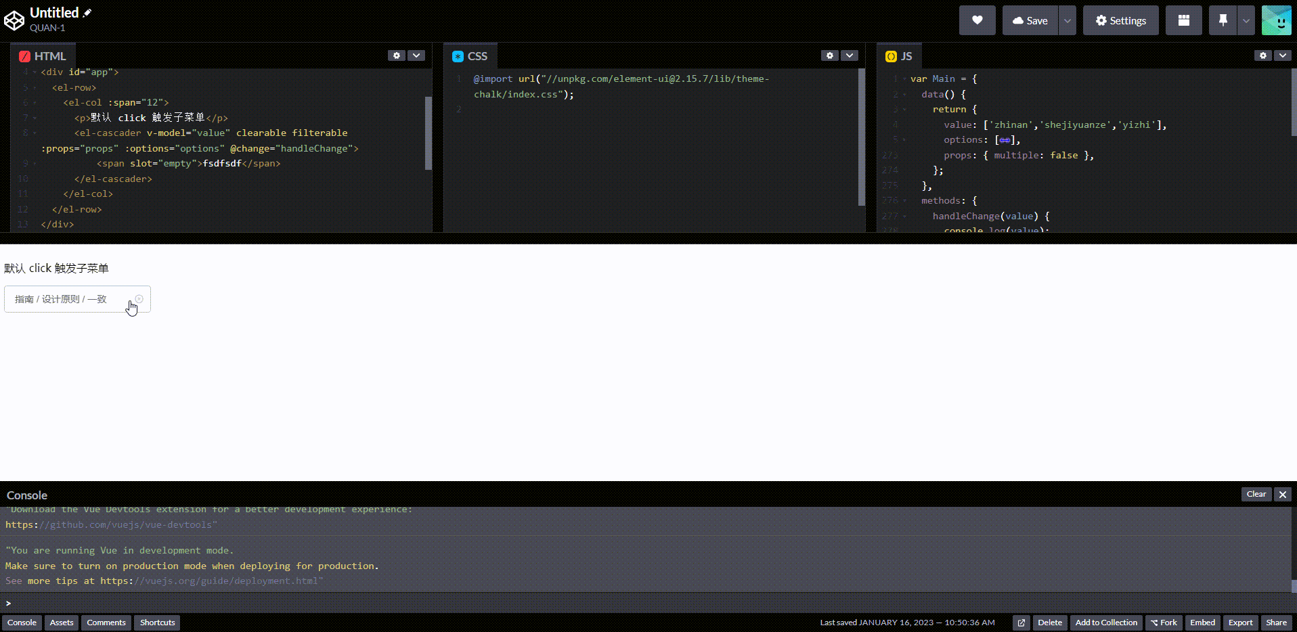Clear the console output
Screen dimensions: 1297x632
click(1256, 494)
